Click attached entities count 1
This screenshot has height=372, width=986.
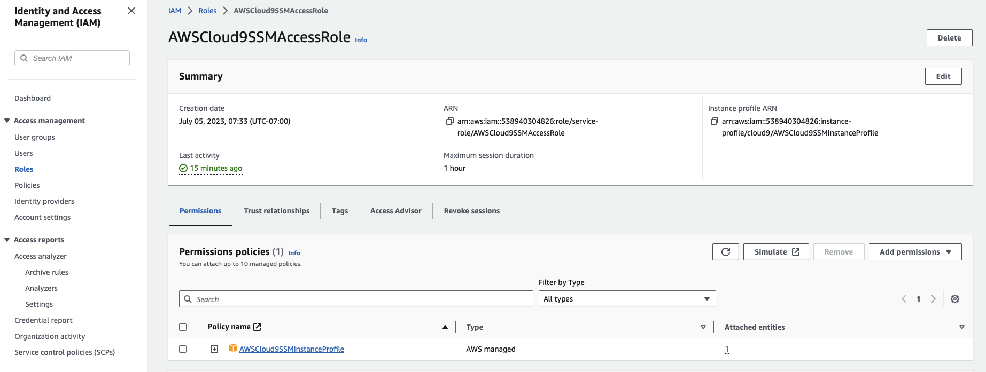[727, 349]
